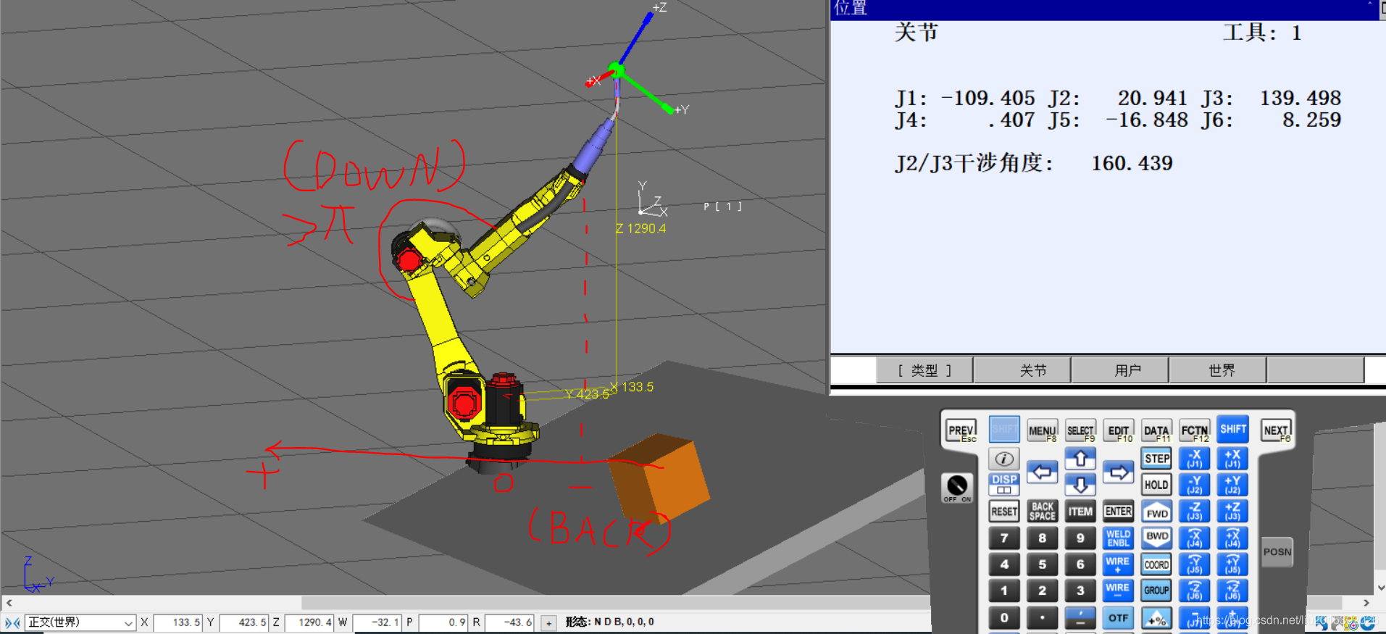Jog rotate -Y (J5) key
The image size is (1386, 634).
(1194, 564)
